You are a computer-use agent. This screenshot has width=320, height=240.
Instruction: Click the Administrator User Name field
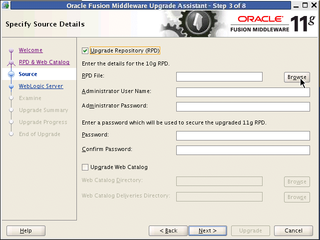tap(243, 92)
